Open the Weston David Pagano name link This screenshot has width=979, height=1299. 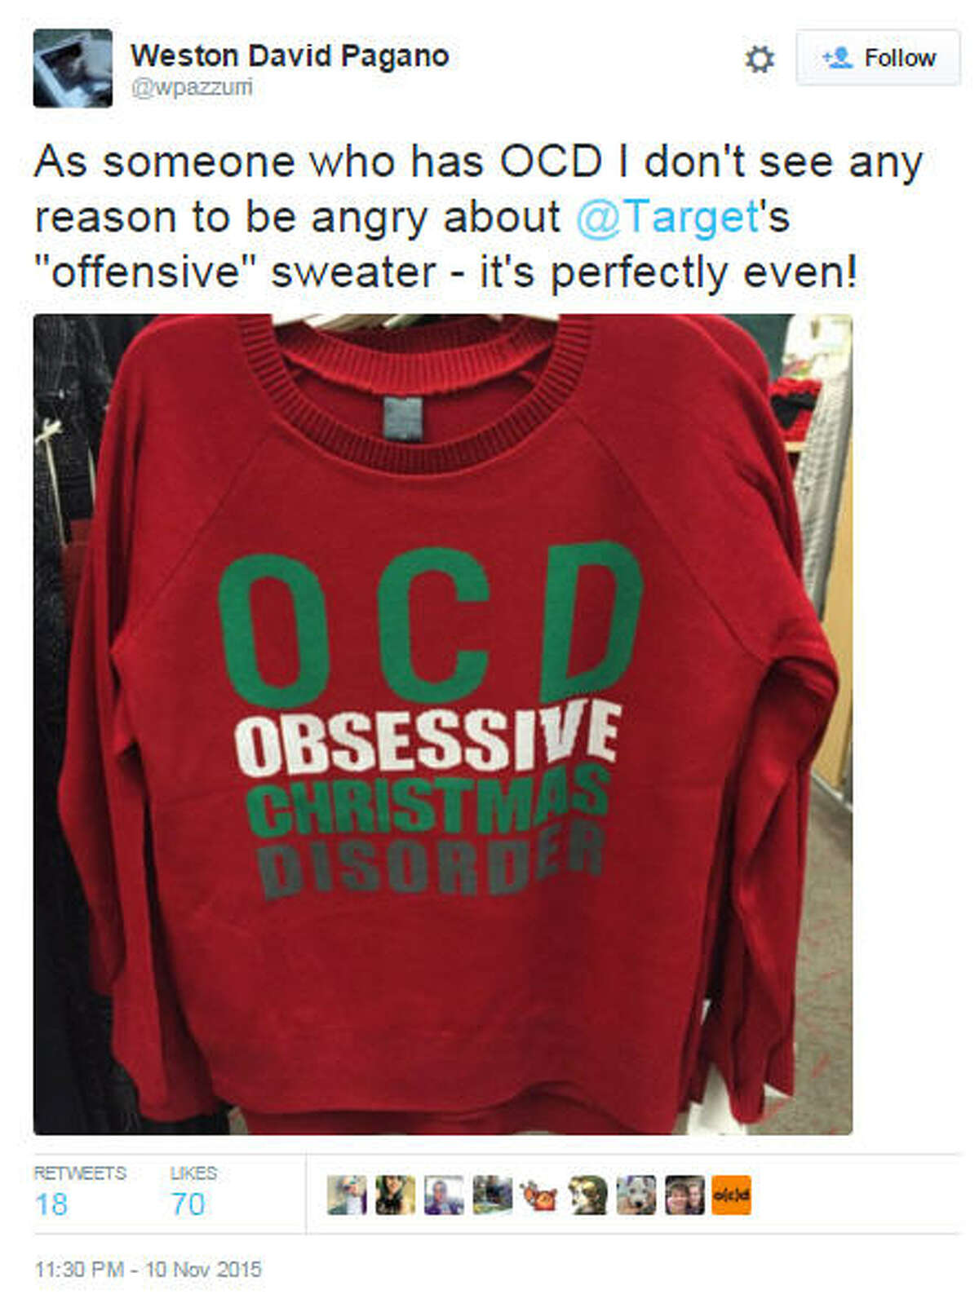click(290, 55)
